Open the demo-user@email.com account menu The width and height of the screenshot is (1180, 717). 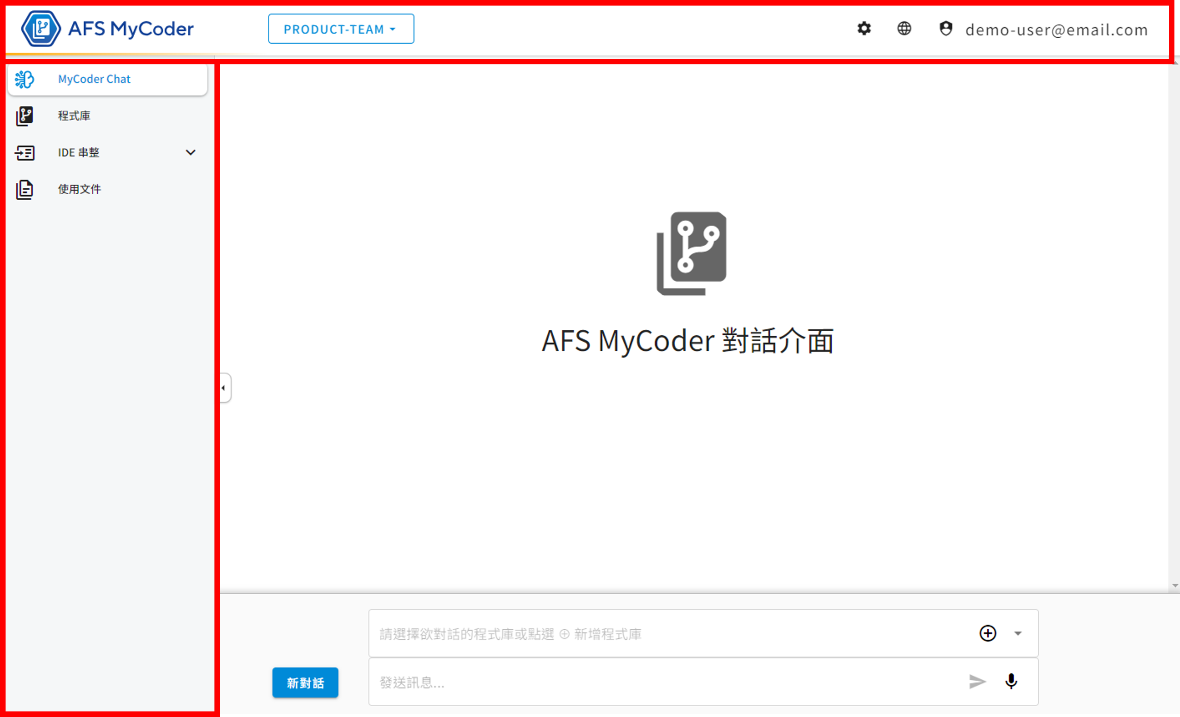tap(1056, 30)
